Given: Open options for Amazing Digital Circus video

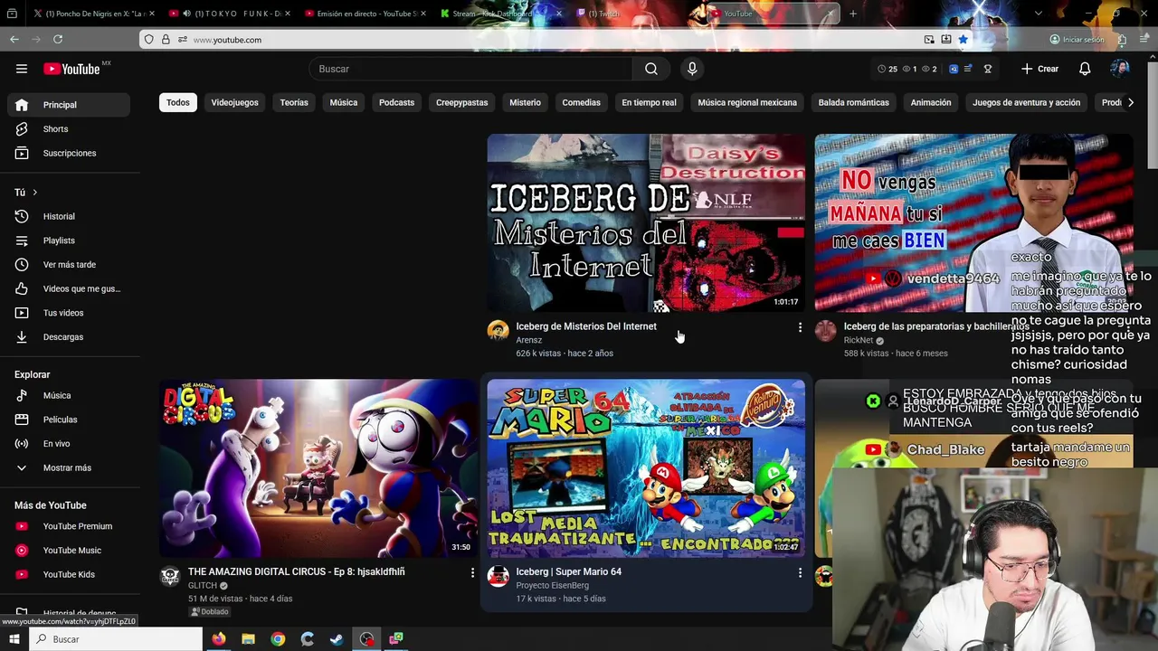Looking at the screenshot, I should point(472,572).
